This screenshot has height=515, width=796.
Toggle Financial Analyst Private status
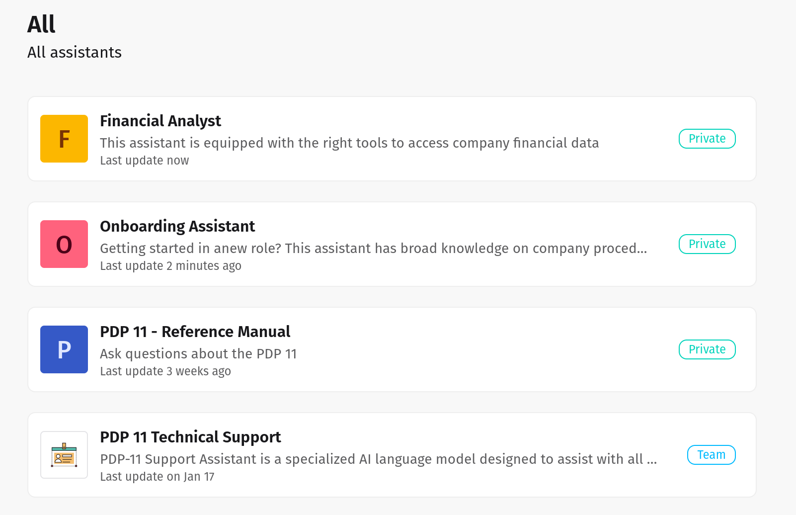click(707, 139)
